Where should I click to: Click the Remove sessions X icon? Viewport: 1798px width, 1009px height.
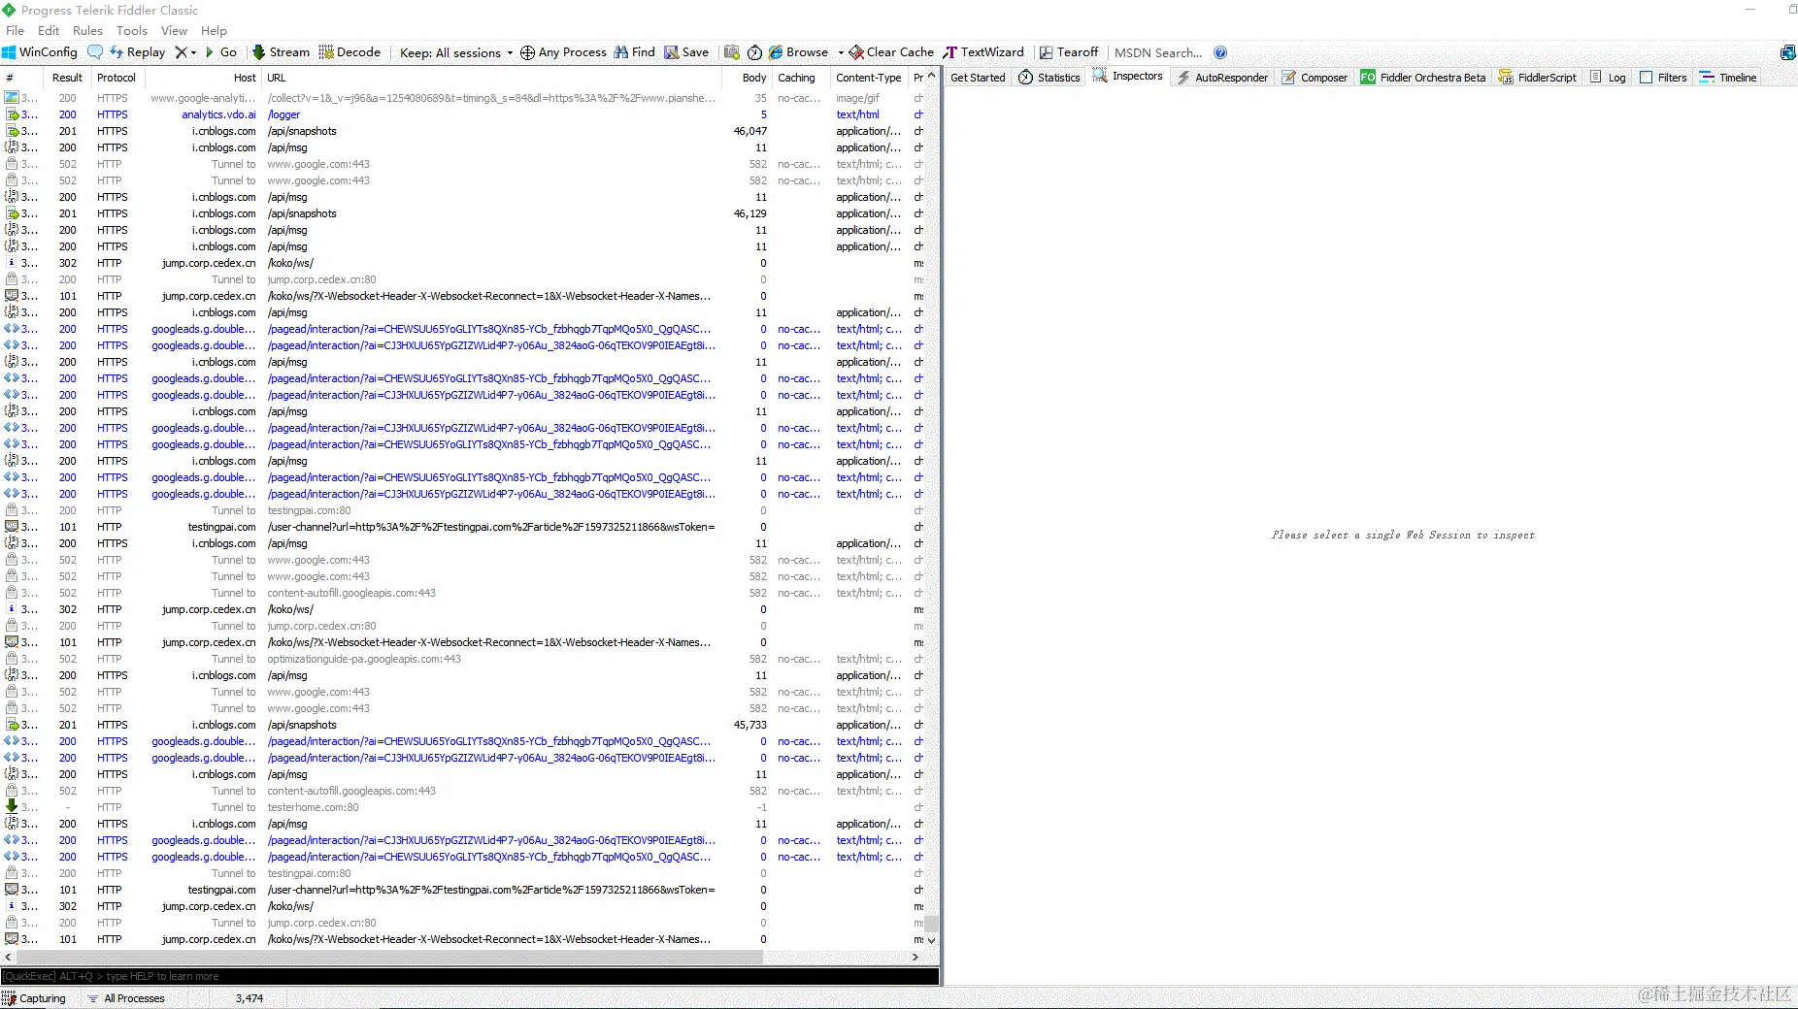click(181, 52)
